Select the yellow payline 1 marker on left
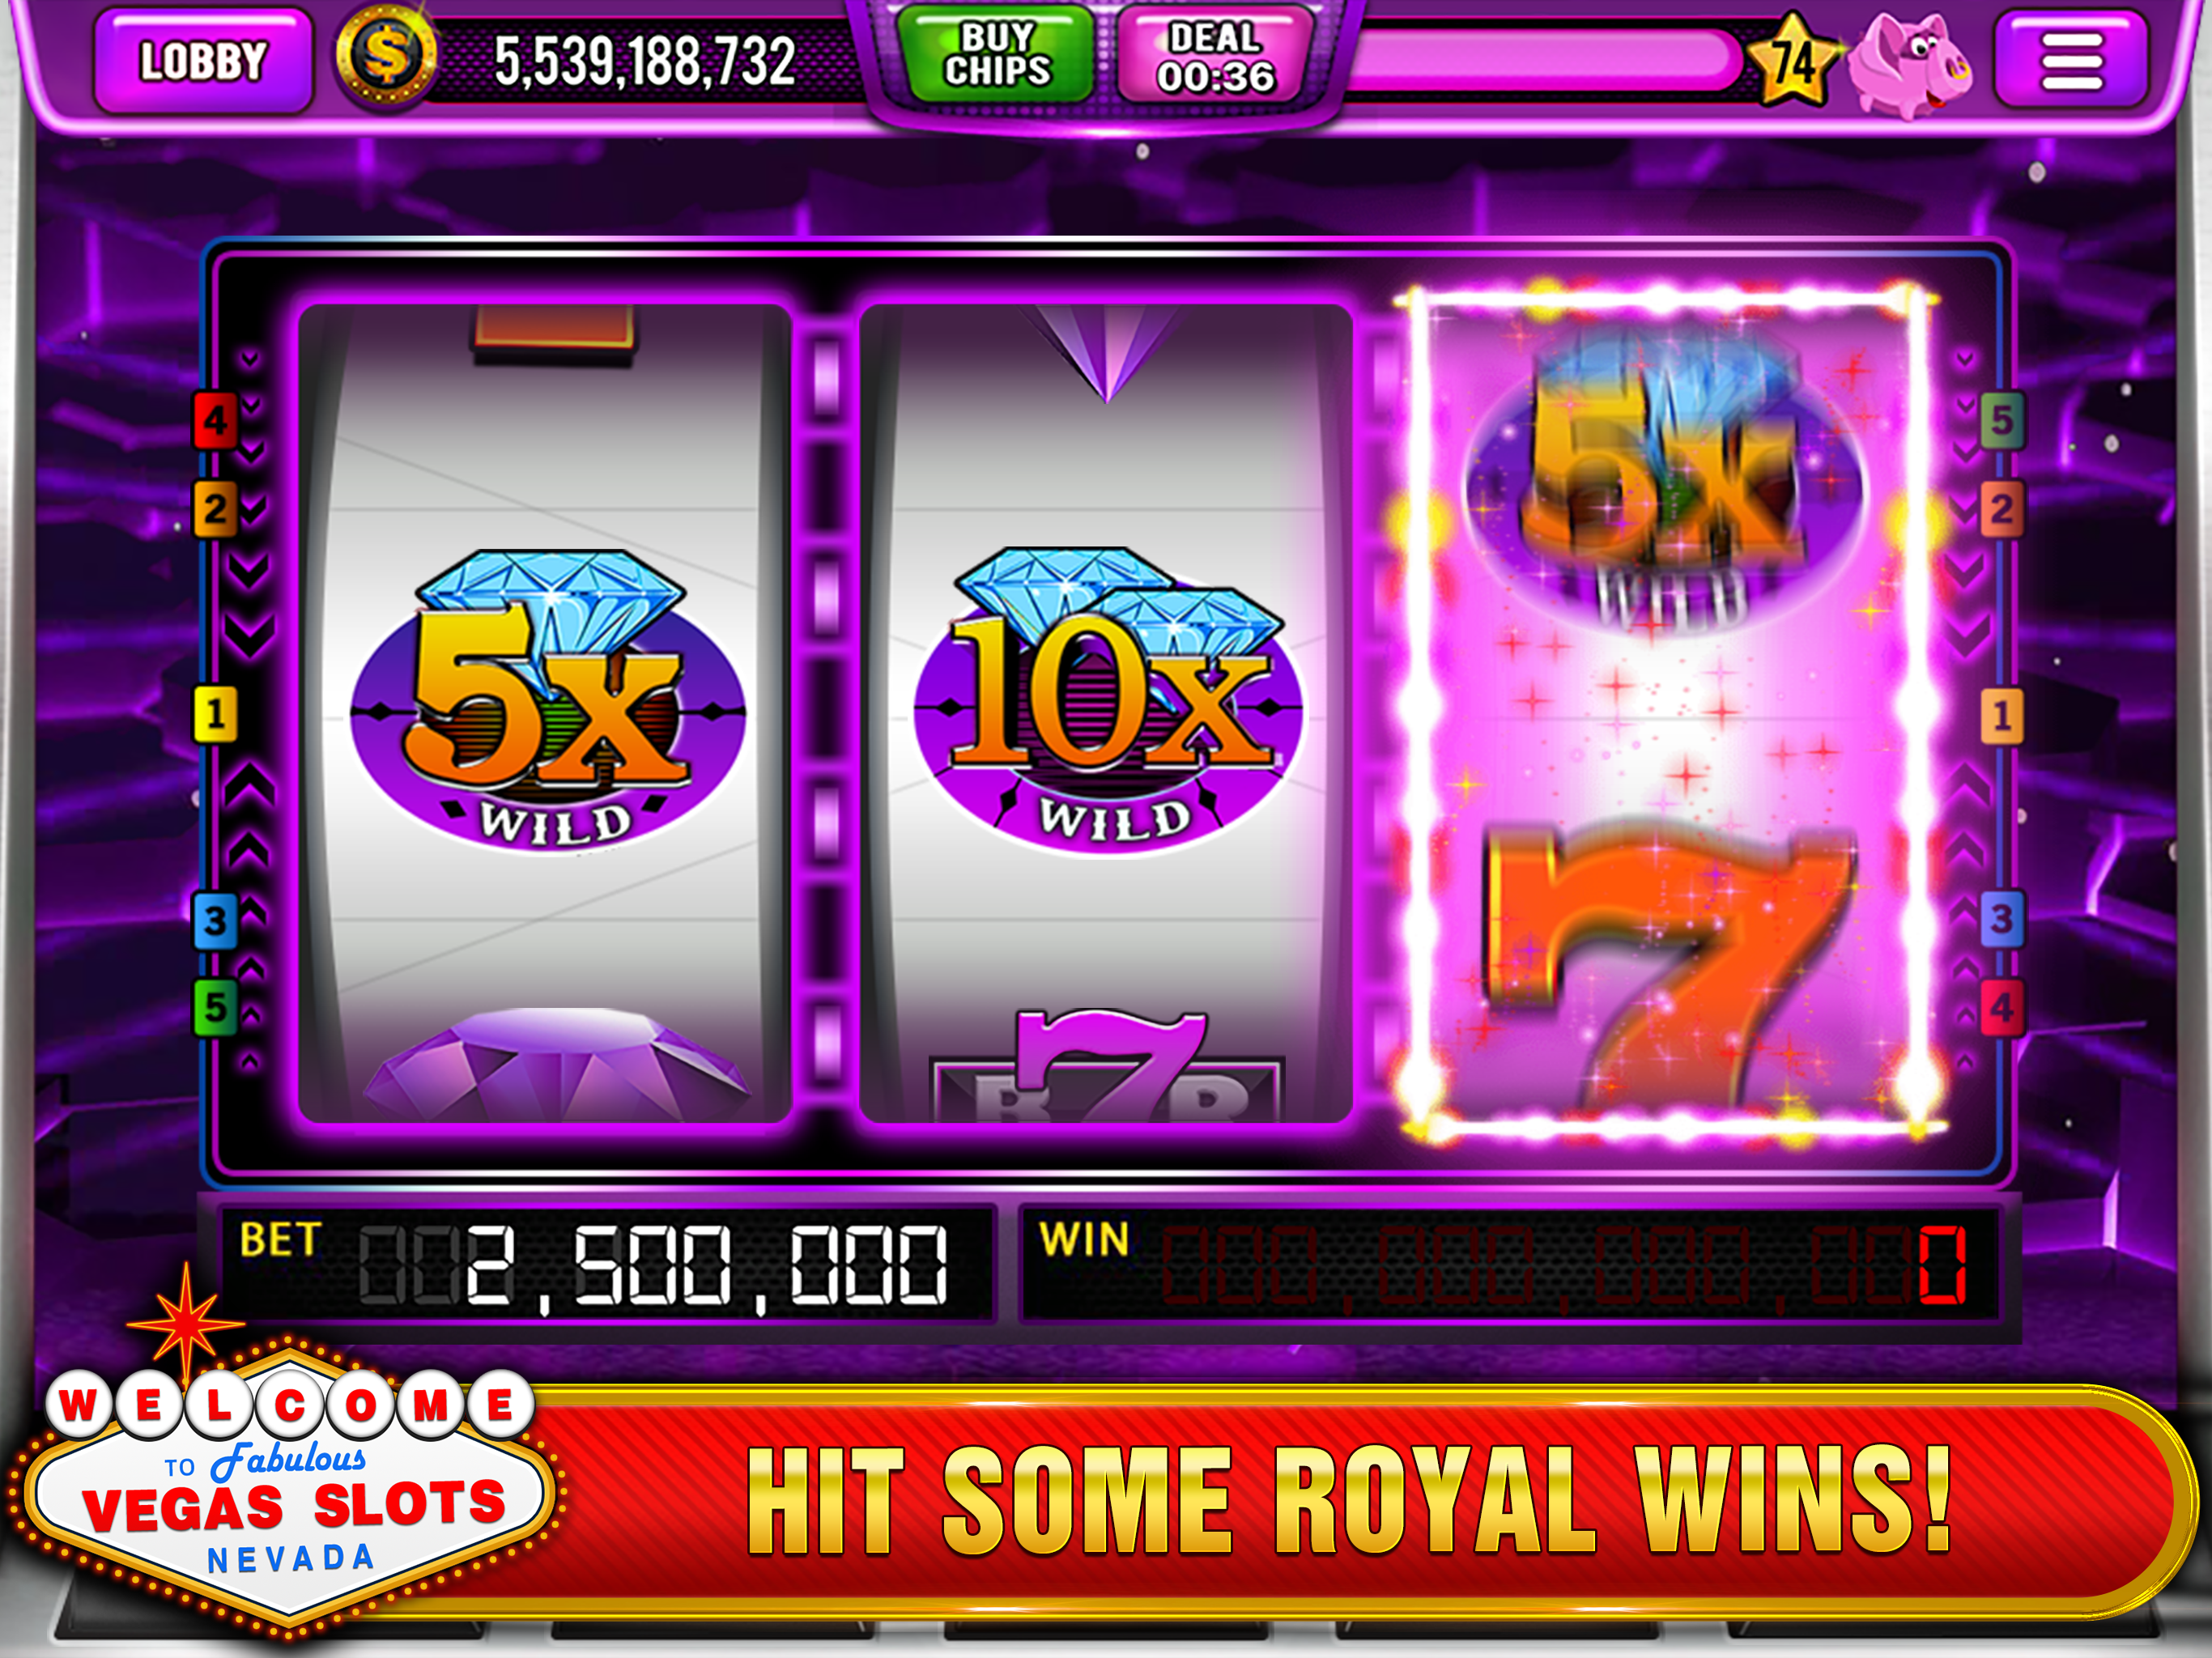2212x1658 pixels. click(215, 714)
